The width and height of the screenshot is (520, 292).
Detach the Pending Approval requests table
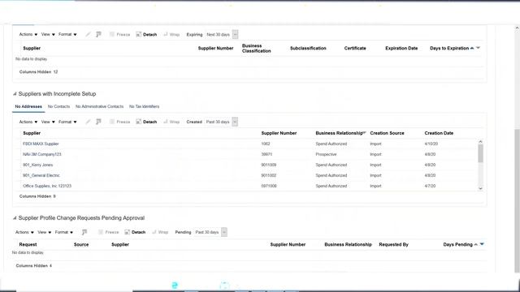pos(135,233)
